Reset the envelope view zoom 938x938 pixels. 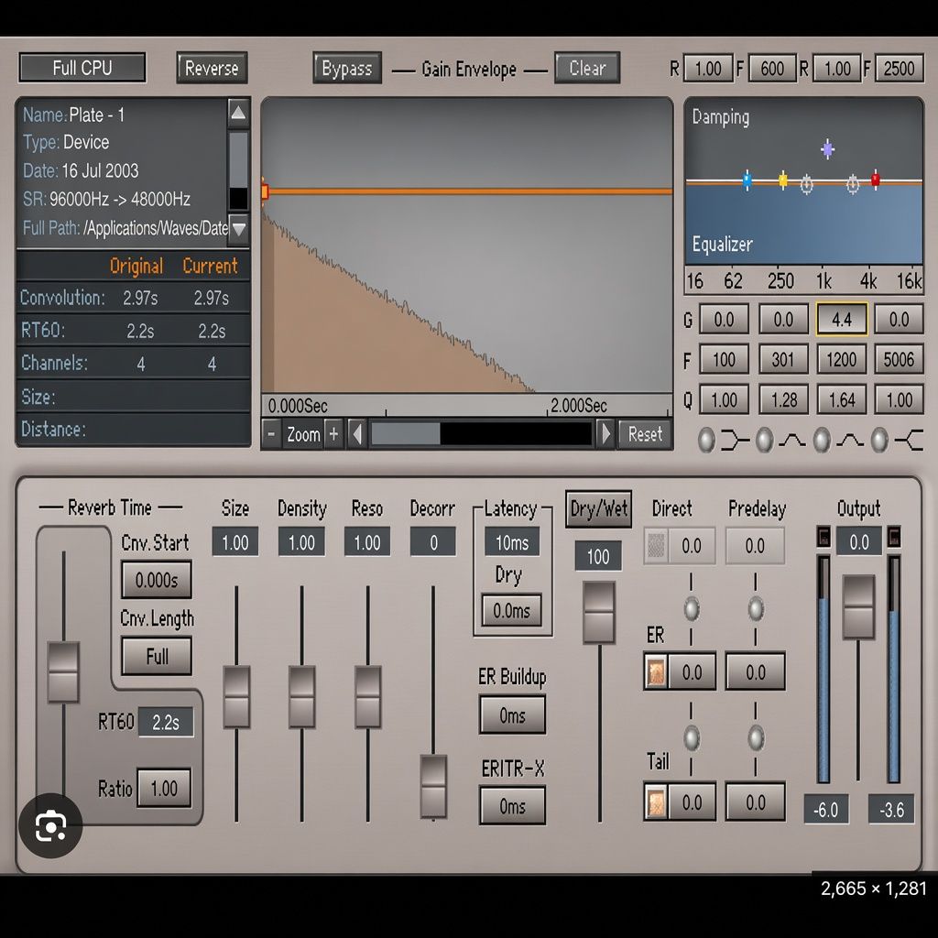(645, 433)
